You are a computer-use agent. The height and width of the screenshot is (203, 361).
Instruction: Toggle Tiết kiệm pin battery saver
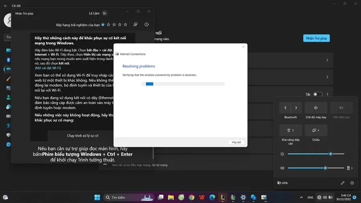(x=341, y=108)
